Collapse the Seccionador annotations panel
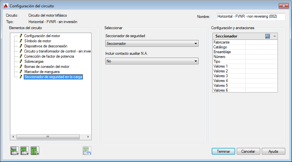 pos(275,36)
